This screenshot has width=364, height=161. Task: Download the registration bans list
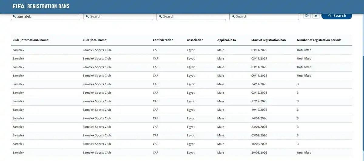[x=316, y=16]
